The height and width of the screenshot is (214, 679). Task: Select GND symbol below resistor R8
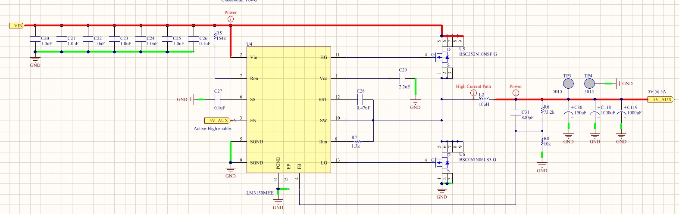click(x=542, y=165)
